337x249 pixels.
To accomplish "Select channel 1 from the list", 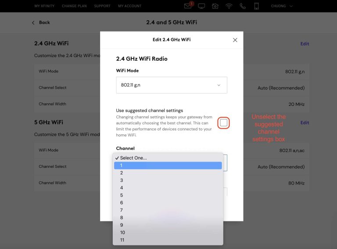I will (168, 166).
